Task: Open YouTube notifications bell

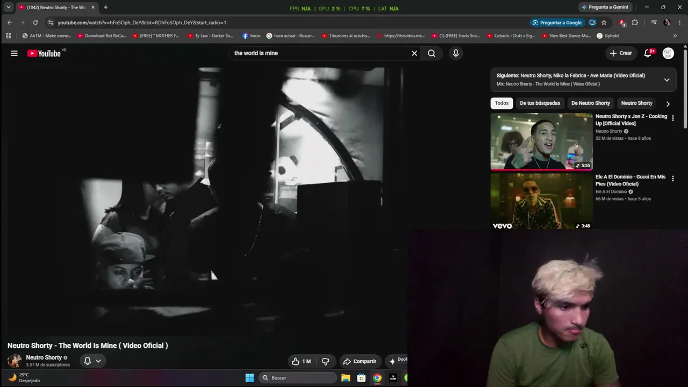Action: (x=648, y=53)
